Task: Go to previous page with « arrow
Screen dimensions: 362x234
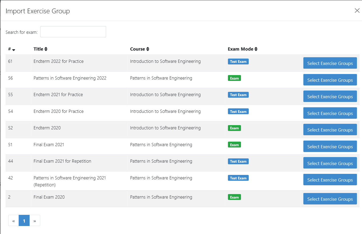Action: (x=14, y=221)
